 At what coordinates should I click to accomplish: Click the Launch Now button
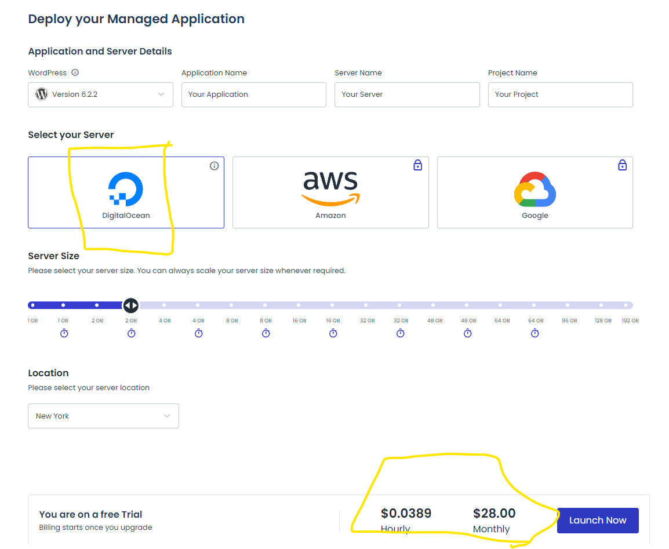click(598, 521)
